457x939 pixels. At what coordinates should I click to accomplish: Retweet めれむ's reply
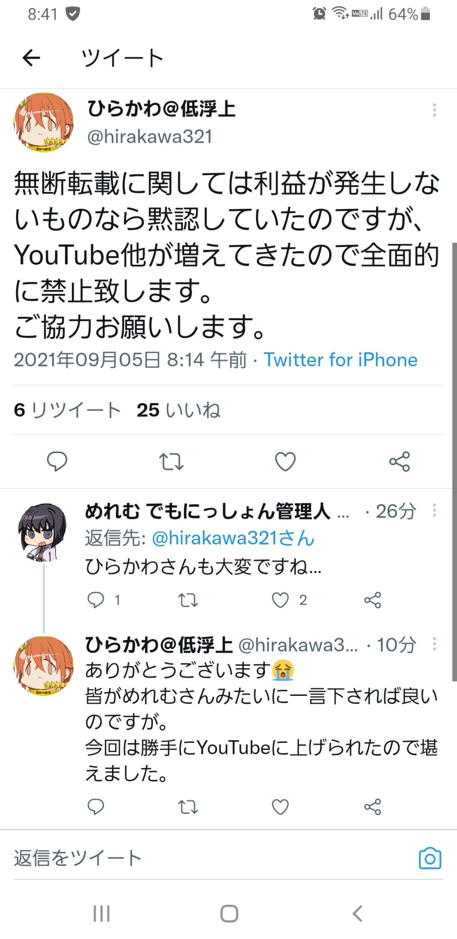coord(188,600)
